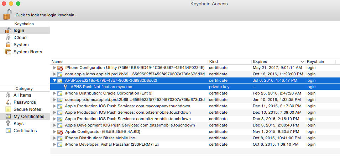The image size is (340, 156).
Task: Open System Roots keychain folder icon
Action: click(8, 52)
